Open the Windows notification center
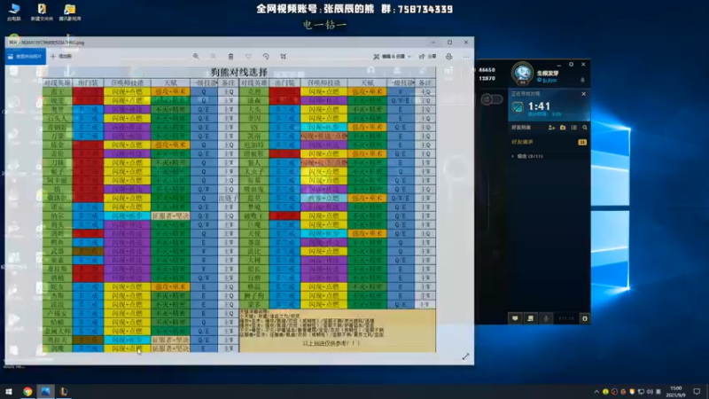The height and width of the screenshot is (399, 709). tap(697, 392)
